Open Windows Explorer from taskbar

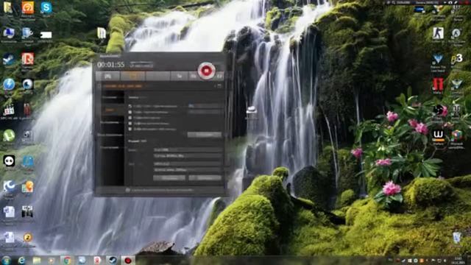[x=37, y=261]
